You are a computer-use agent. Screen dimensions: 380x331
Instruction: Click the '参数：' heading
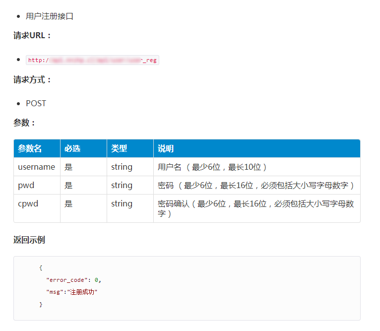click(x=24, y=123)
